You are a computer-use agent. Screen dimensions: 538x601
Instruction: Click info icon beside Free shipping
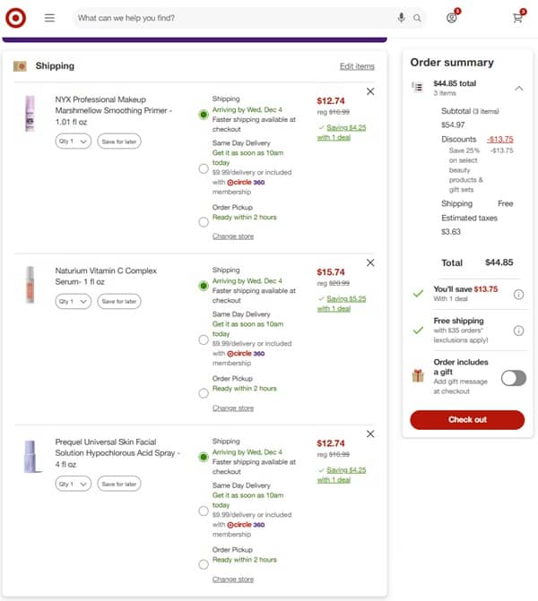(x=518, y=330)
